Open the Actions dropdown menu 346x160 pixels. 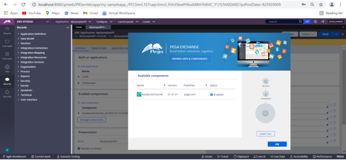coord(308,34)
